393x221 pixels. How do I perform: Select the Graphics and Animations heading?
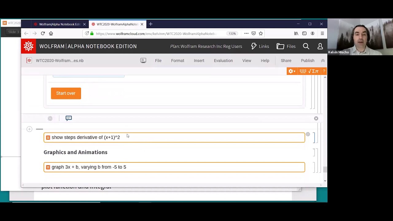coord(76,152)
